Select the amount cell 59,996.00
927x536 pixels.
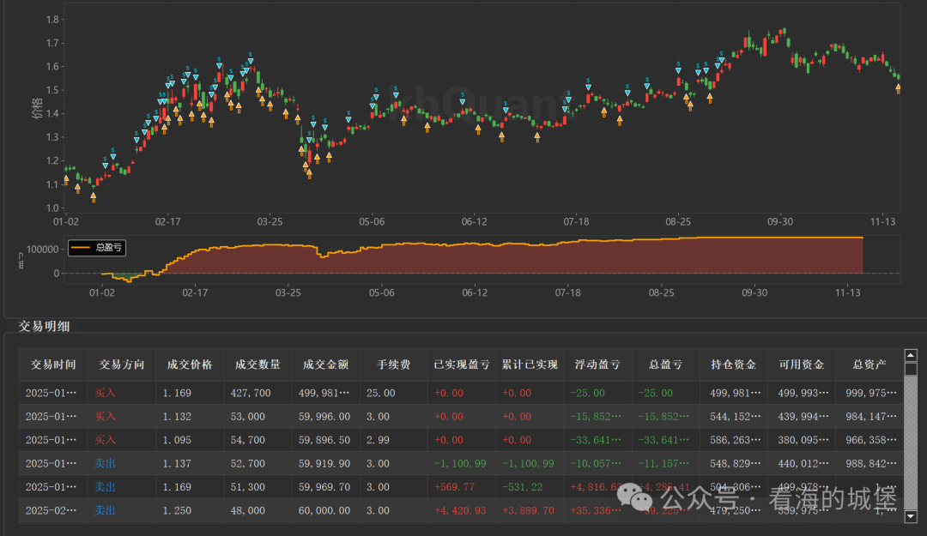[325, 417]
